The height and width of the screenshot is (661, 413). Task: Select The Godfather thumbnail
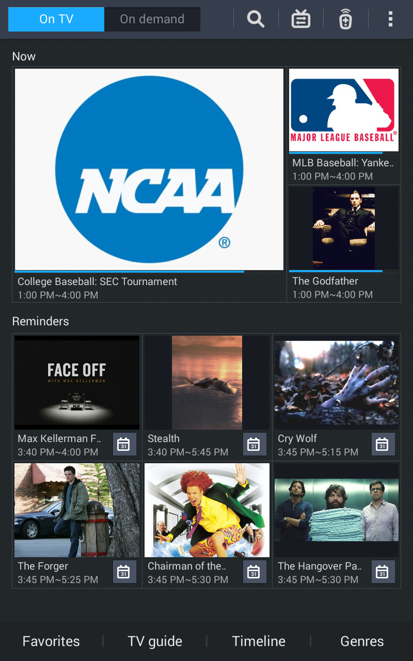pos(344,228)
